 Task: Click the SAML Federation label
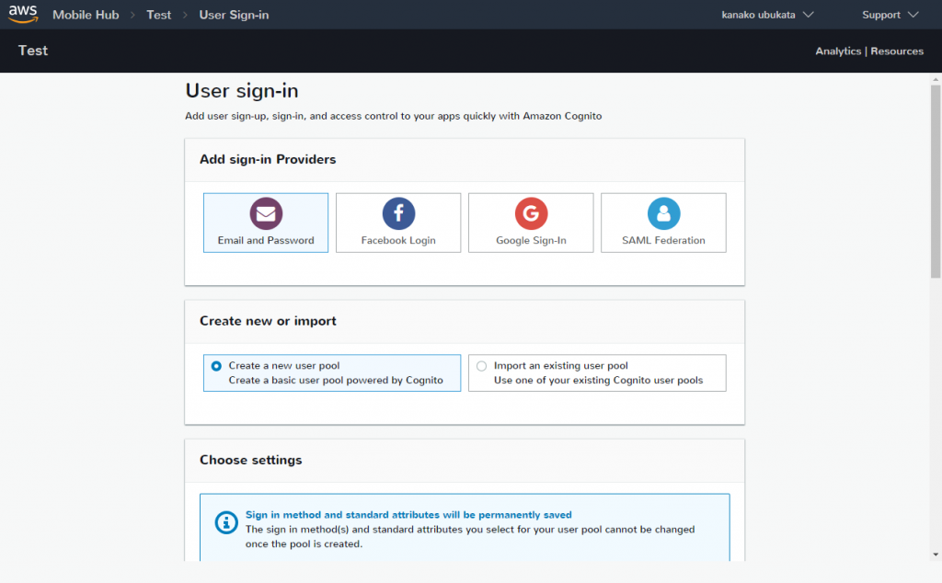[663, 240]
